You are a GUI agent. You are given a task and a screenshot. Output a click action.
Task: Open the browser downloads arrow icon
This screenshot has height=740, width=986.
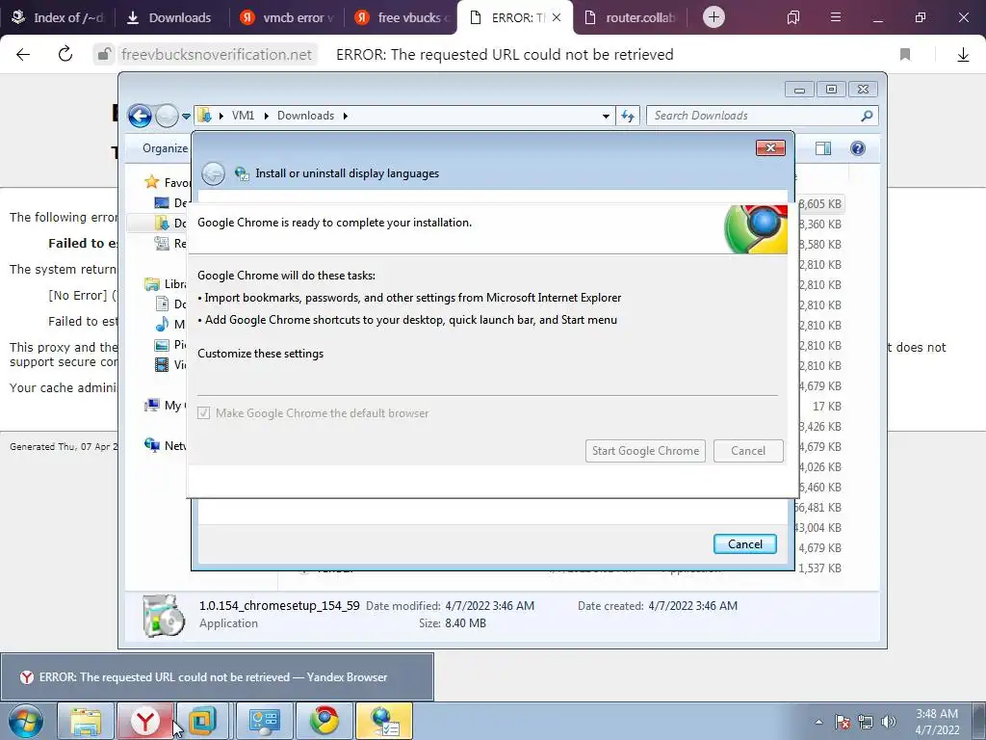point(963,55)
